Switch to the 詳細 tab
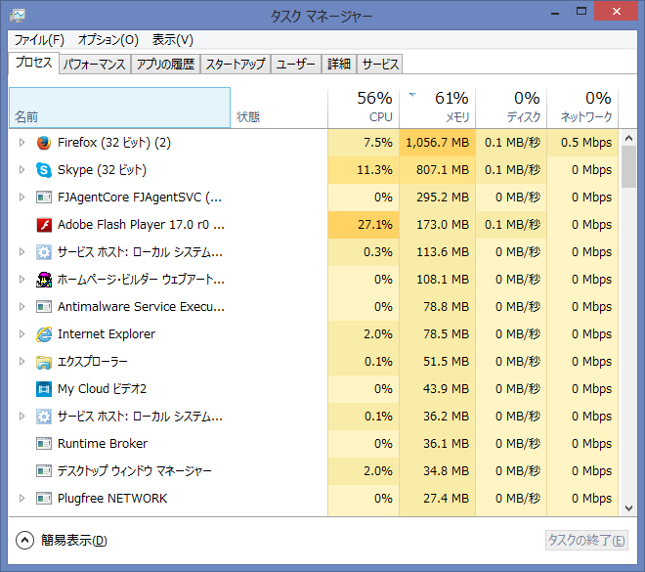 point(339,65)
